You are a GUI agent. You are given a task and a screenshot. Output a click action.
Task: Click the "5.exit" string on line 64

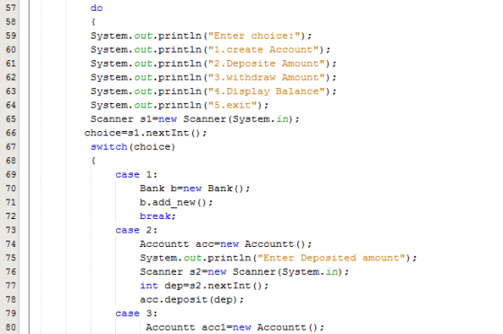coord(233,105)
